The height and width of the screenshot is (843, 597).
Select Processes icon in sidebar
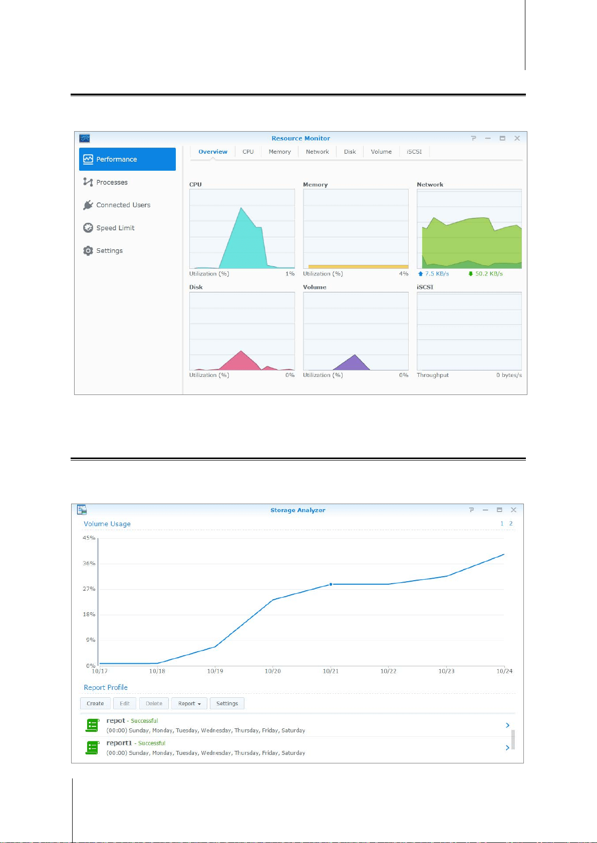pos(88,182)
